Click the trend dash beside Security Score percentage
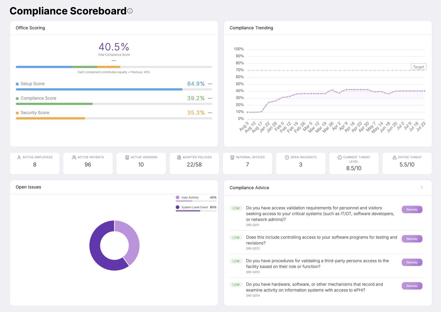 (x=210, y=113)
